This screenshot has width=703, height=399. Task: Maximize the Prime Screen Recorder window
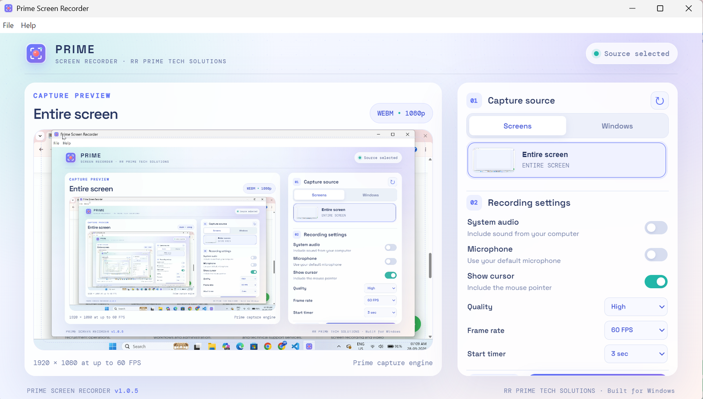click(x=660, y=8)
